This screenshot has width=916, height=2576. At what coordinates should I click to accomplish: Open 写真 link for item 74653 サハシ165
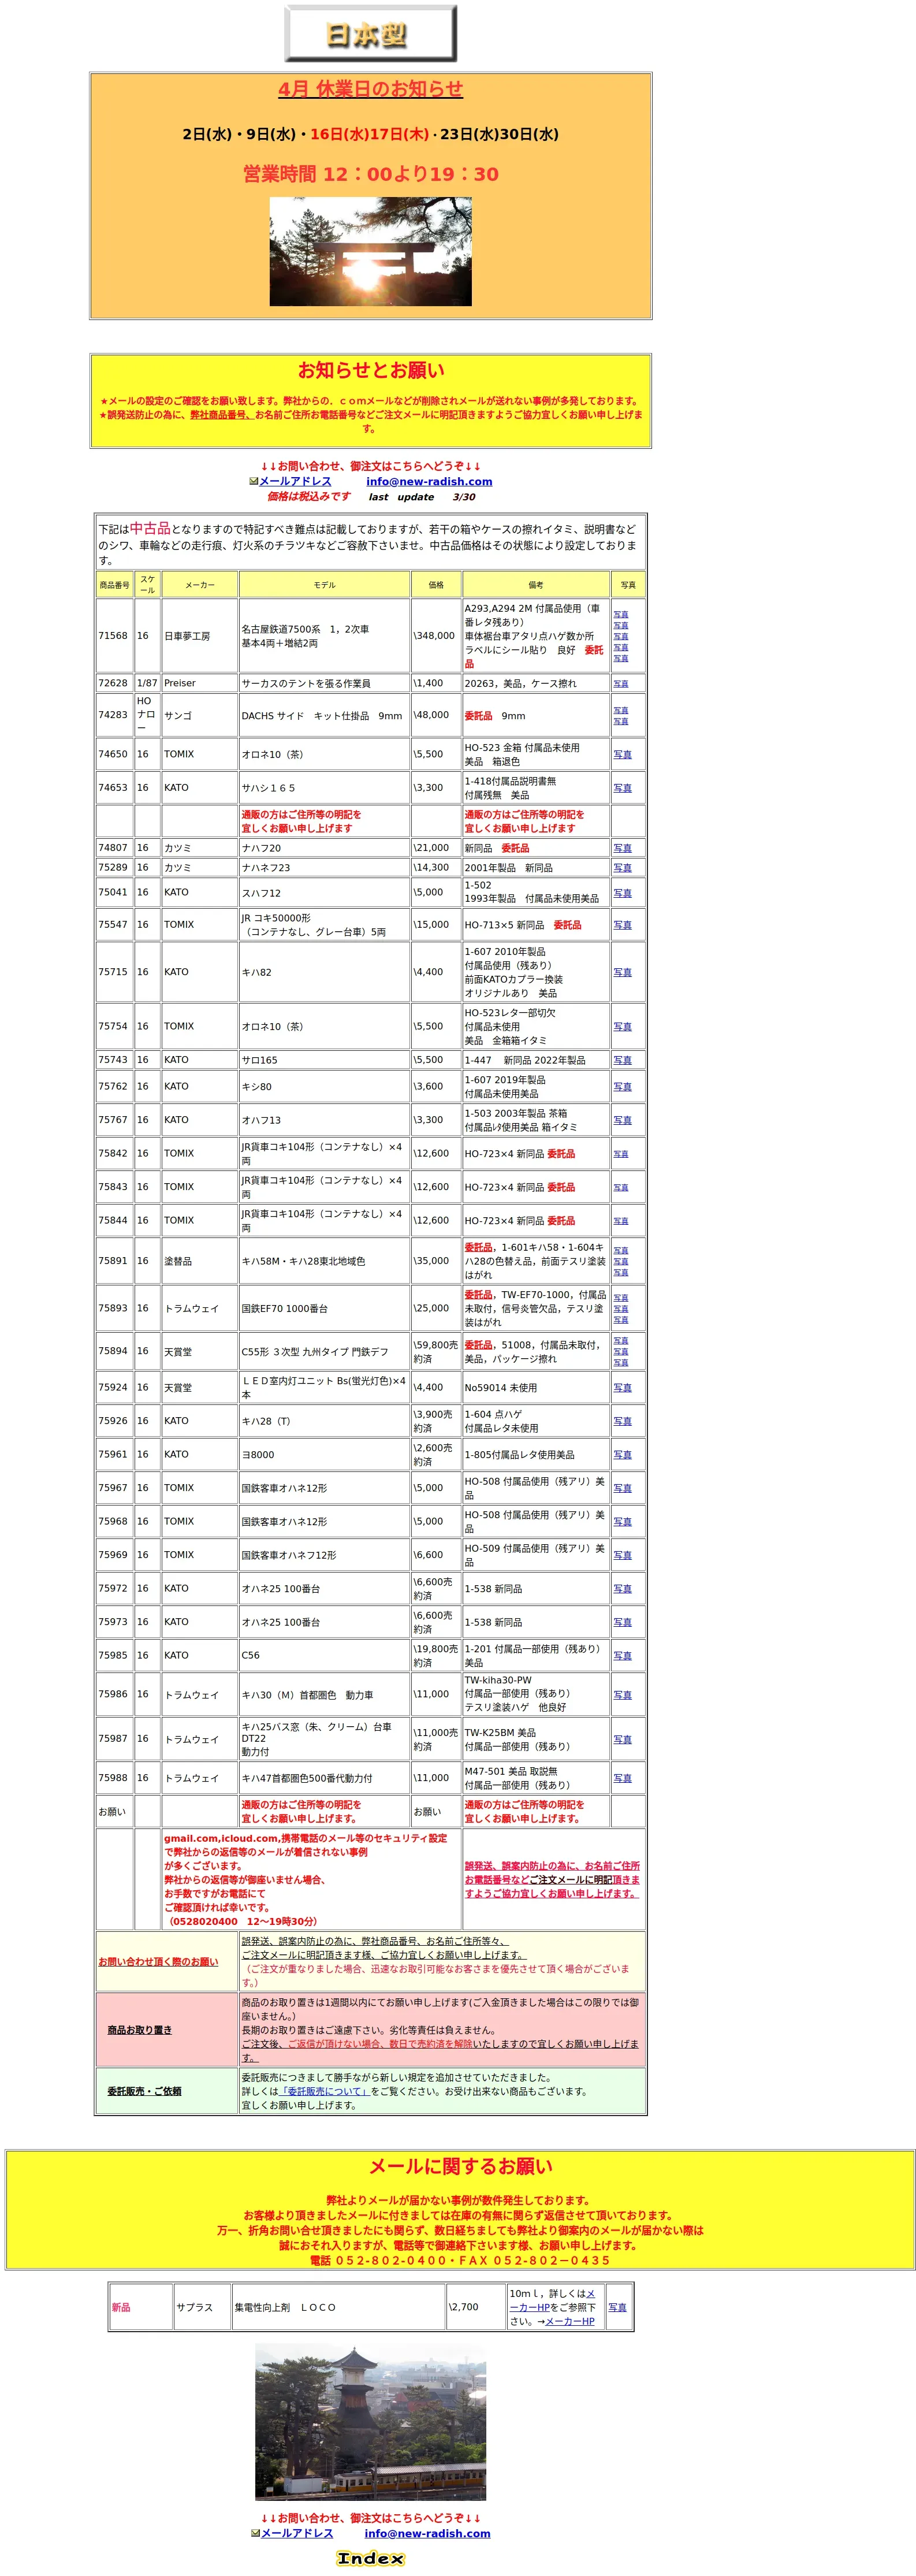[x=622, y=788]
